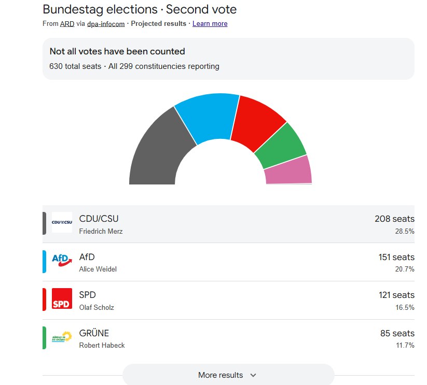Open the dpa-infocom source link
This screenshot has width=427, height=385.
click(106, 24)
